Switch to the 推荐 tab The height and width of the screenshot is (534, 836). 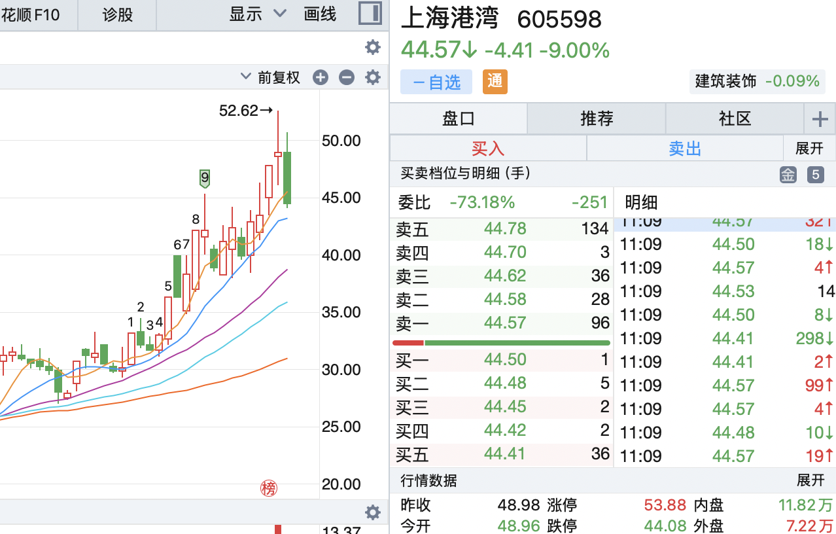click(x=597, y=119)
